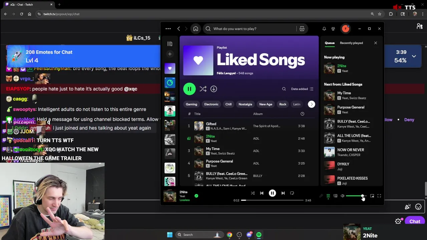Switch to the Recently played tab
Viewport: 427px width, 240px height.
pyautogui.click(x=351, y=43)
